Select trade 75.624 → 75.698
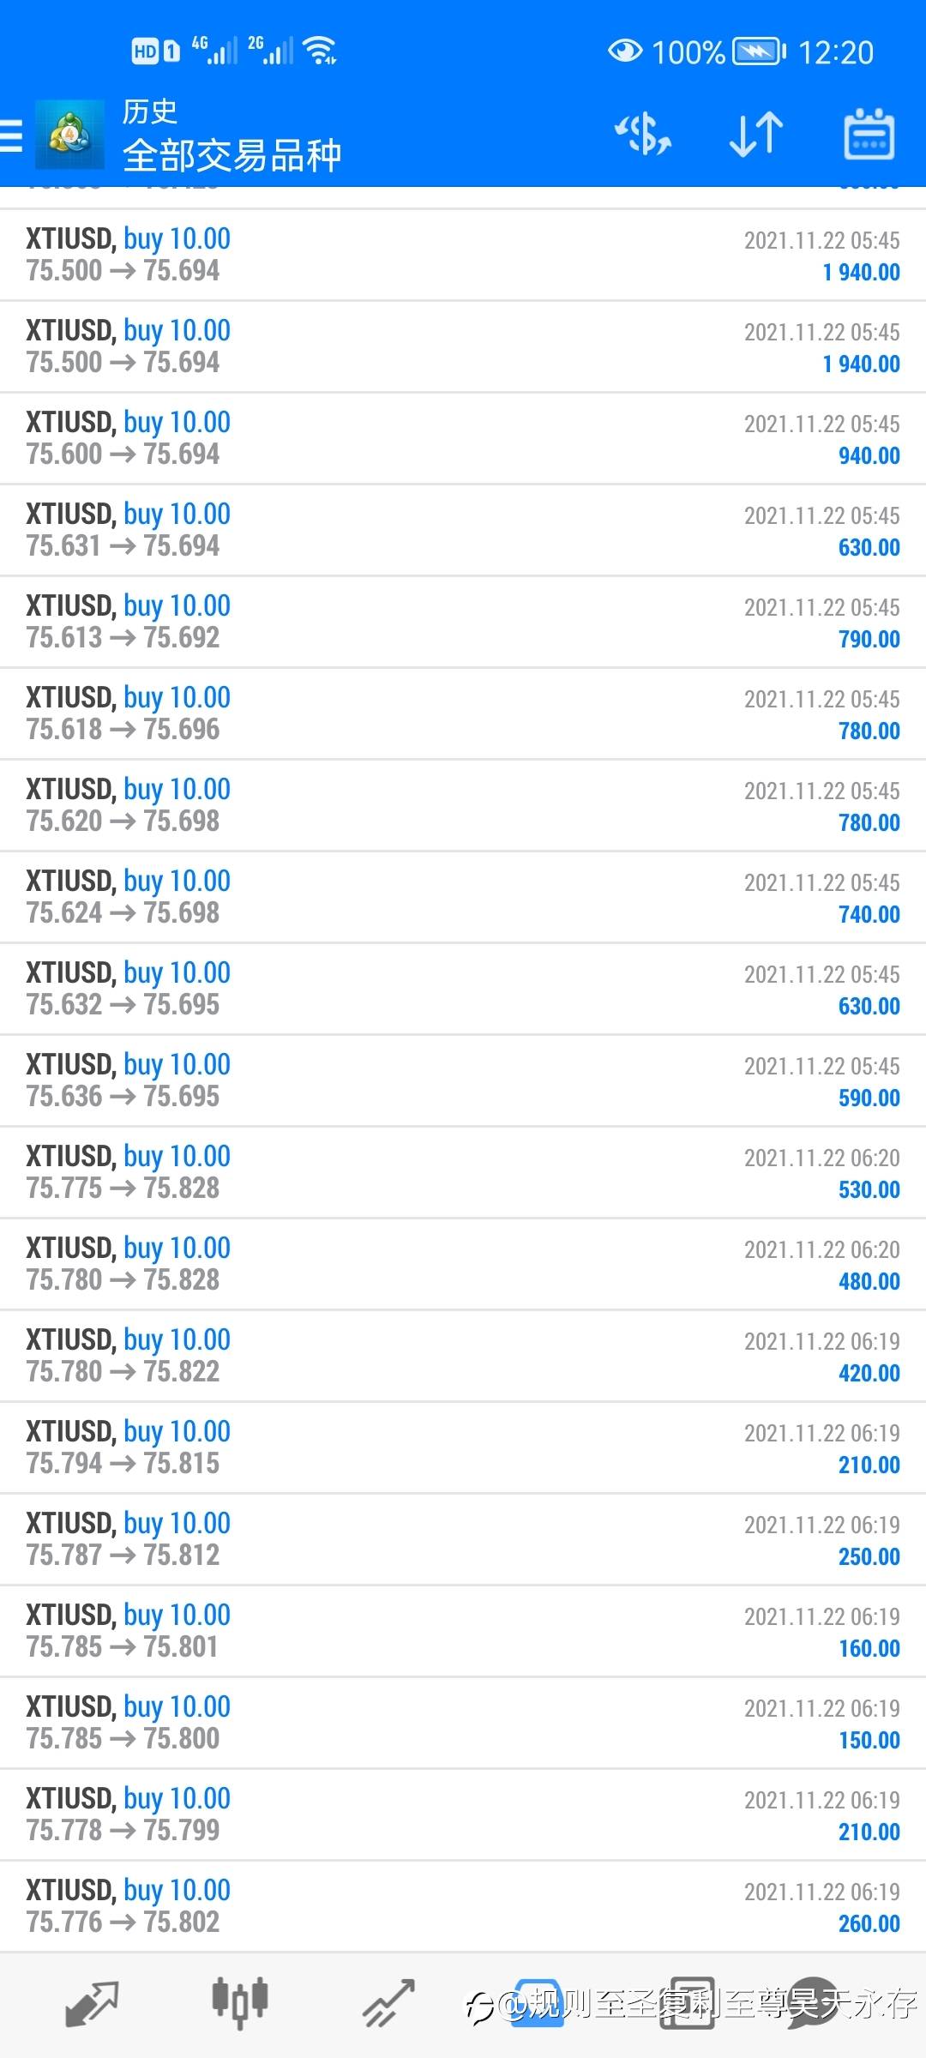Viewport: 926px width, 2058px height. coord(463,897)
